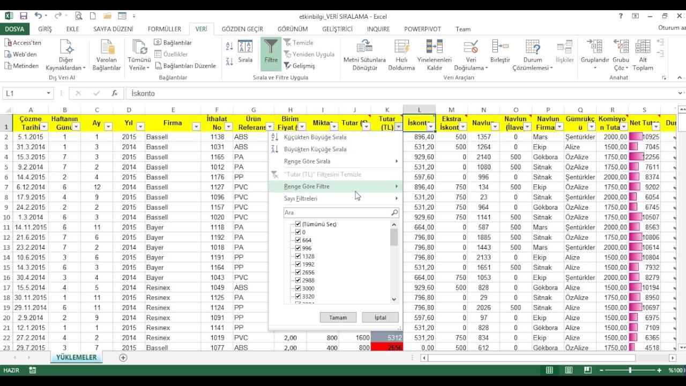Screen dimensions: 686x386
Task: Toggle (Tümünü Seç) checkbox
Action: (298, 224)
